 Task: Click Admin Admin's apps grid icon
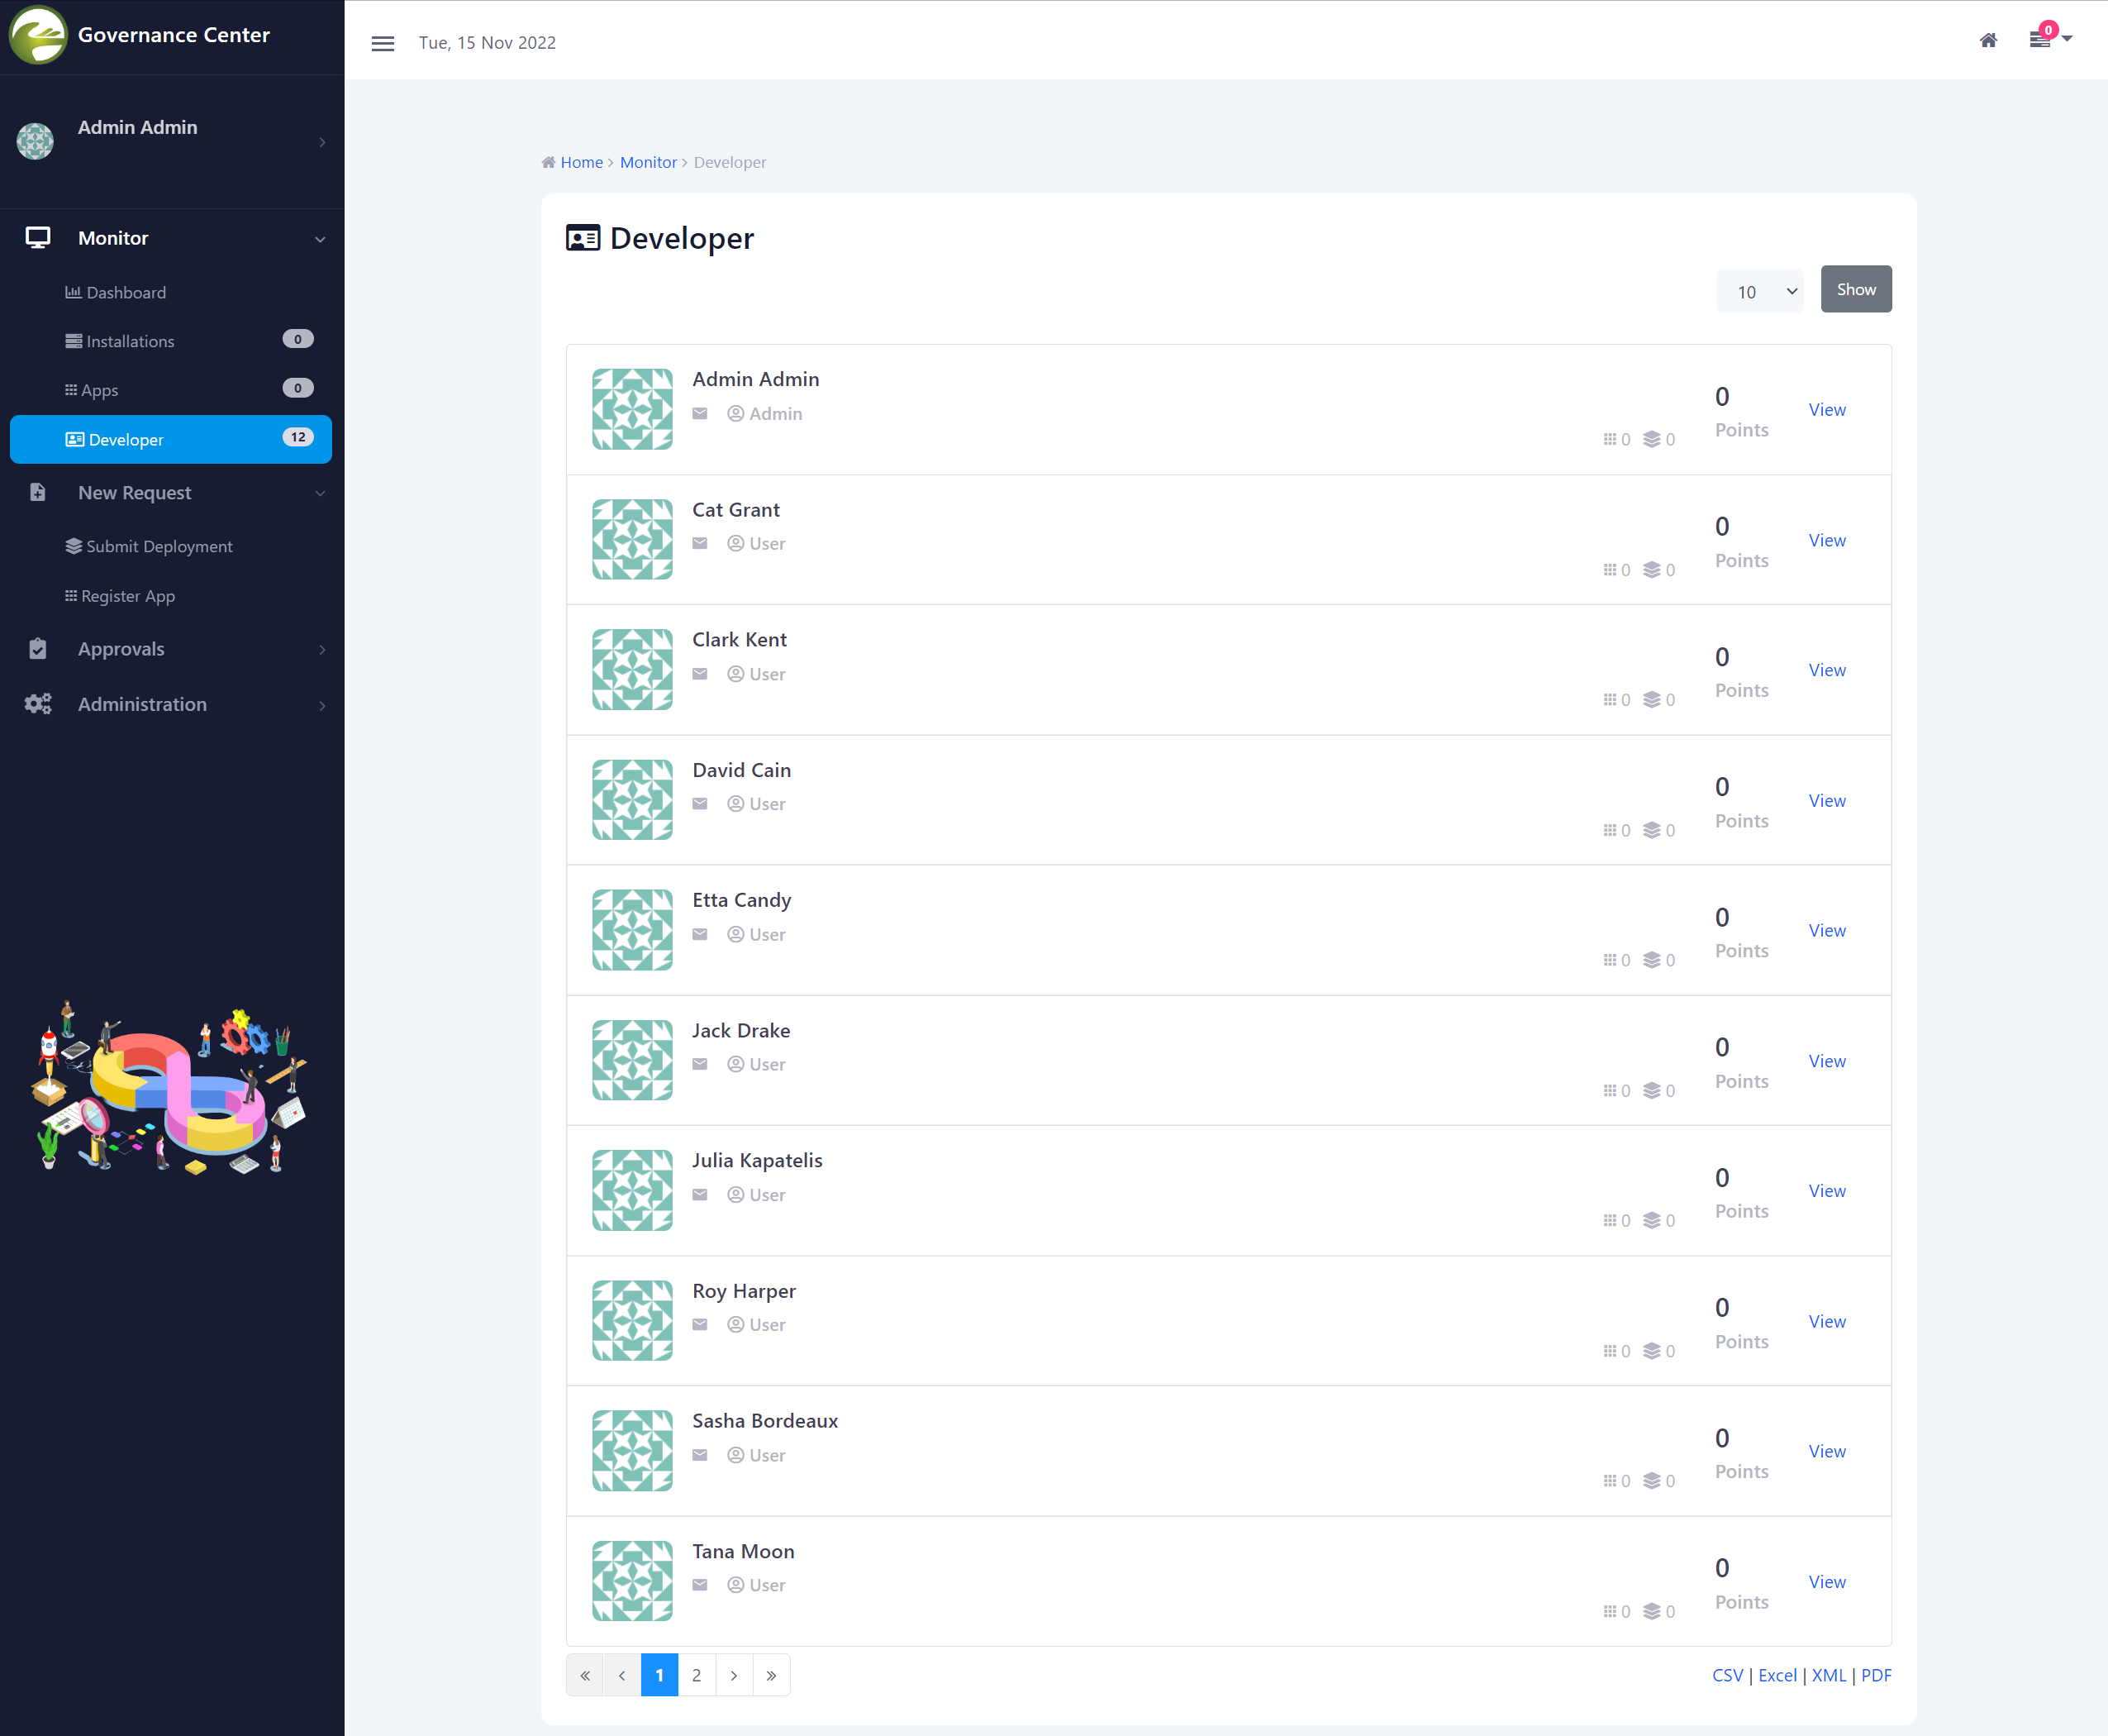(1609, 440)
